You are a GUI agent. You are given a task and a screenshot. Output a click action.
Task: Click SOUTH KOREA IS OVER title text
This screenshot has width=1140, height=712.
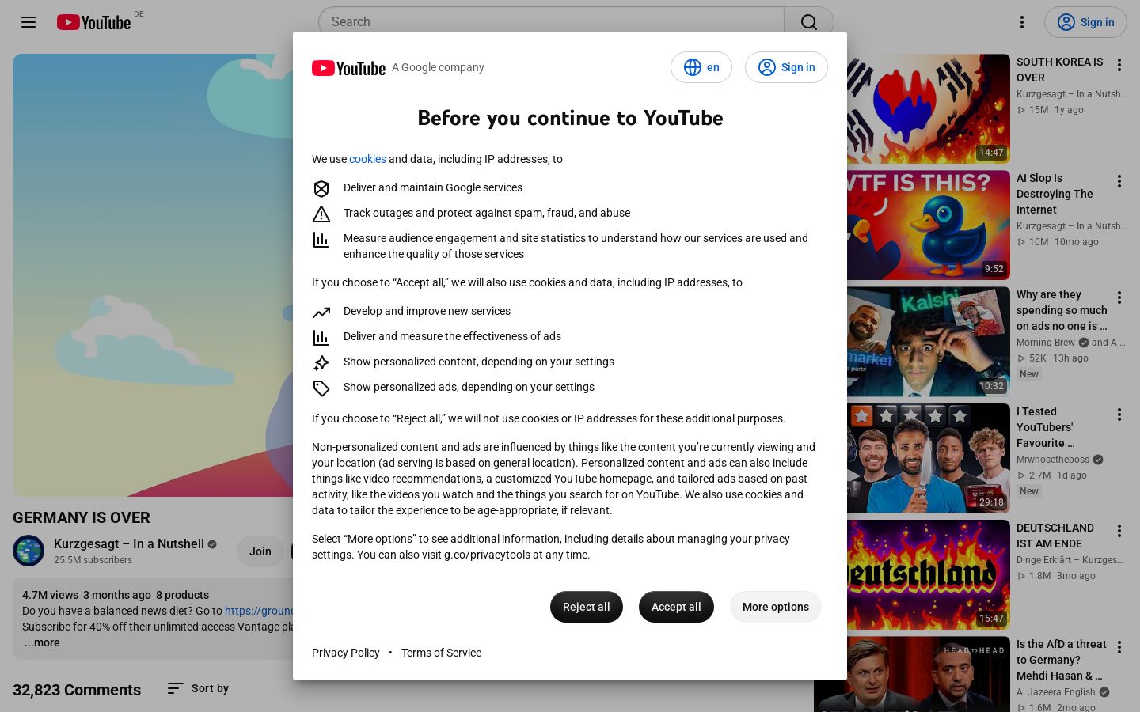1059,70
